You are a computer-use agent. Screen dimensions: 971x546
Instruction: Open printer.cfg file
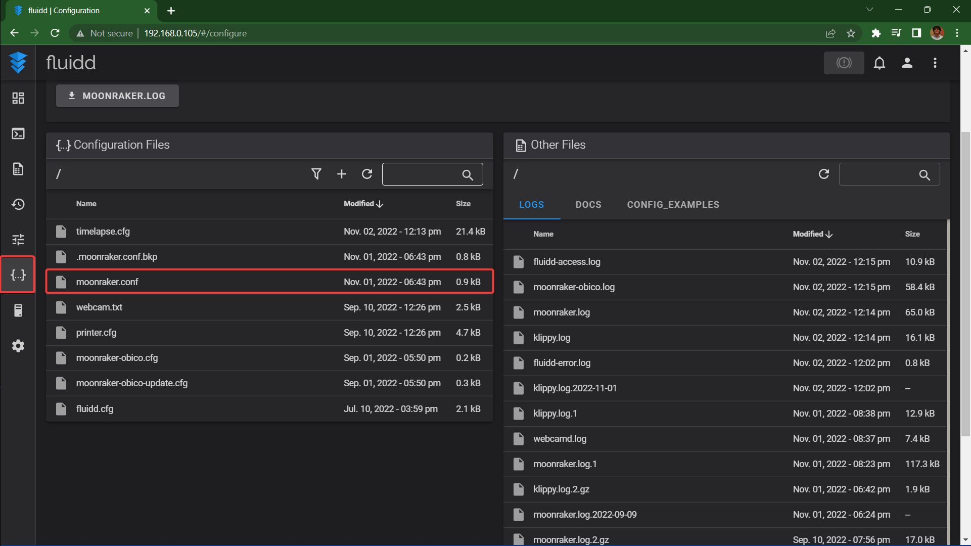(x=269, y=333)
